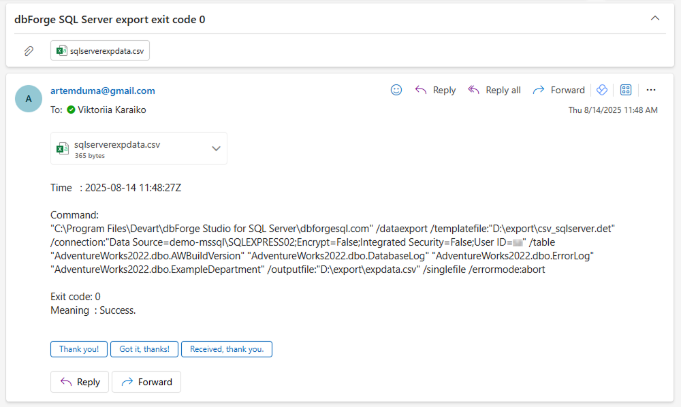Open the apps grid icon
The height and width of the screenshot is (407, 681).
(625, 89)
